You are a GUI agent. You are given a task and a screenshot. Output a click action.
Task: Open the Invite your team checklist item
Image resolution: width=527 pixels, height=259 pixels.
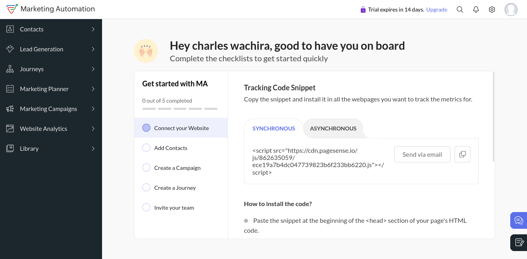pyautogui.click(x=181, y=207)
